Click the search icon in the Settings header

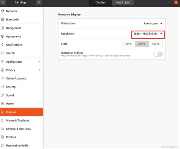[3, 2]
